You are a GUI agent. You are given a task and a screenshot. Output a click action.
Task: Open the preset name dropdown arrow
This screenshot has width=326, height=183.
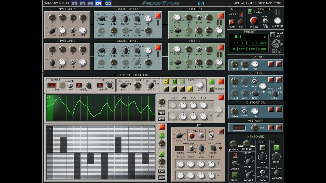tap(265, 37)
